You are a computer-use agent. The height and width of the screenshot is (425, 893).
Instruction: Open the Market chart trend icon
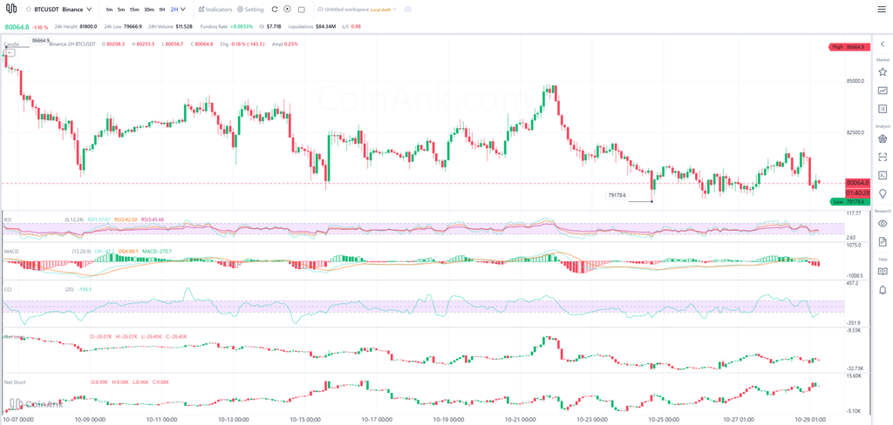click(883, 91)
